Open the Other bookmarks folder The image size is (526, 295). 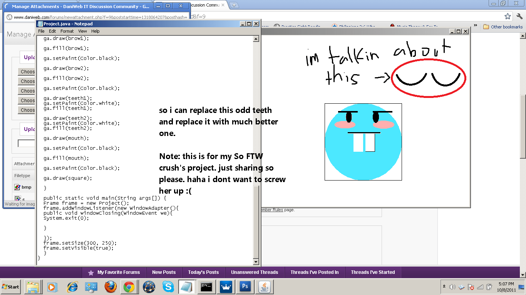[503, 27]
